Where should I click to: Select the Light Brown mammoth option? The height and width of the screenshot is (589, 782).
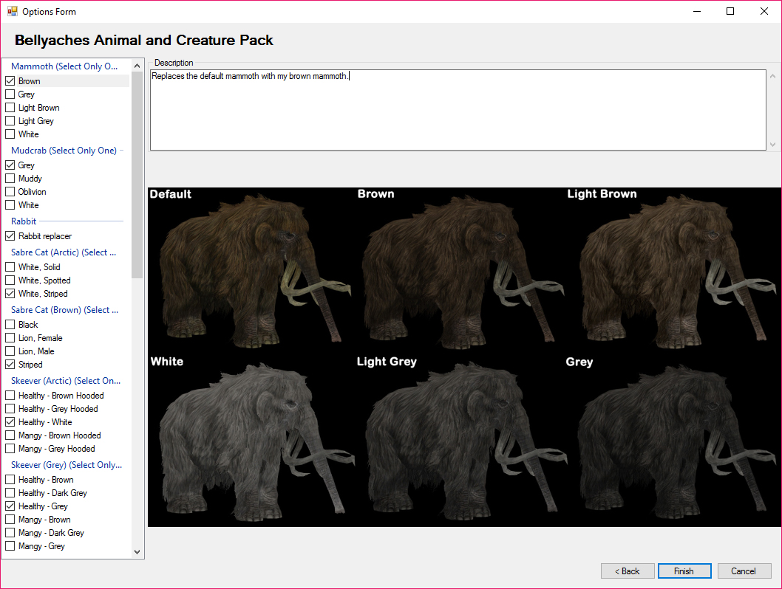(x=10, y=108)
